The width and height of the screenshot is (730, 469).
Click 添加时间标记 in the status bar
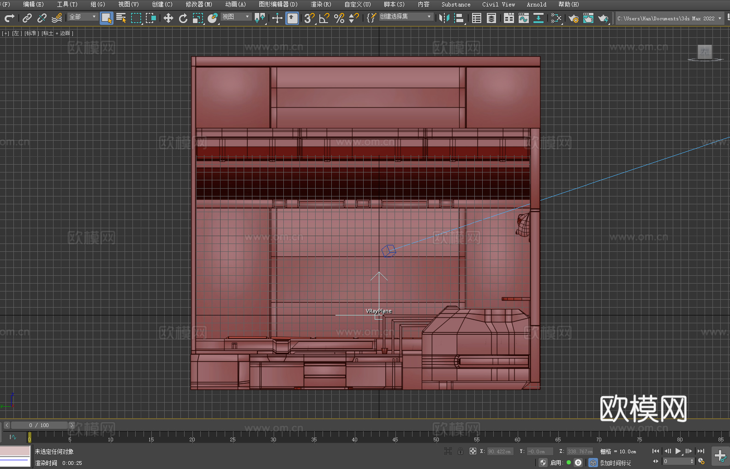point(615,463)
